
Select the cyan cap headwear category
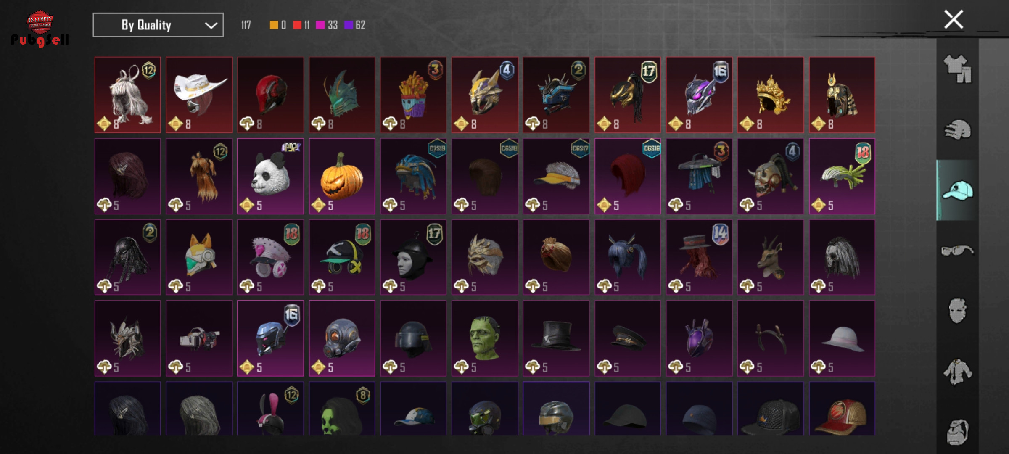[x=957, y=190]
